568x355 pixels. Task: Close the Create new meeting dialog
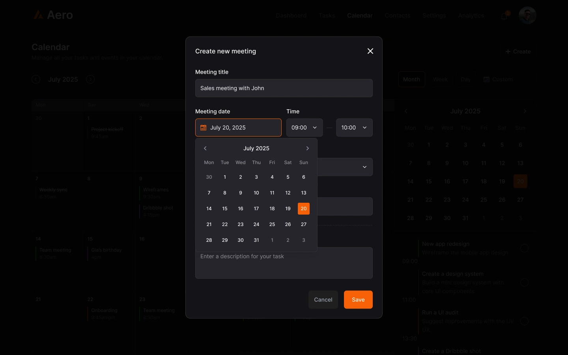(x=370, y=51)
